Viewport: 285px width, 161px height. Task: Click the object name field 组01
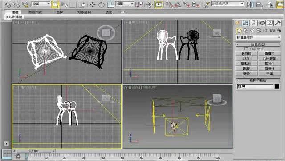coord(255,86)
